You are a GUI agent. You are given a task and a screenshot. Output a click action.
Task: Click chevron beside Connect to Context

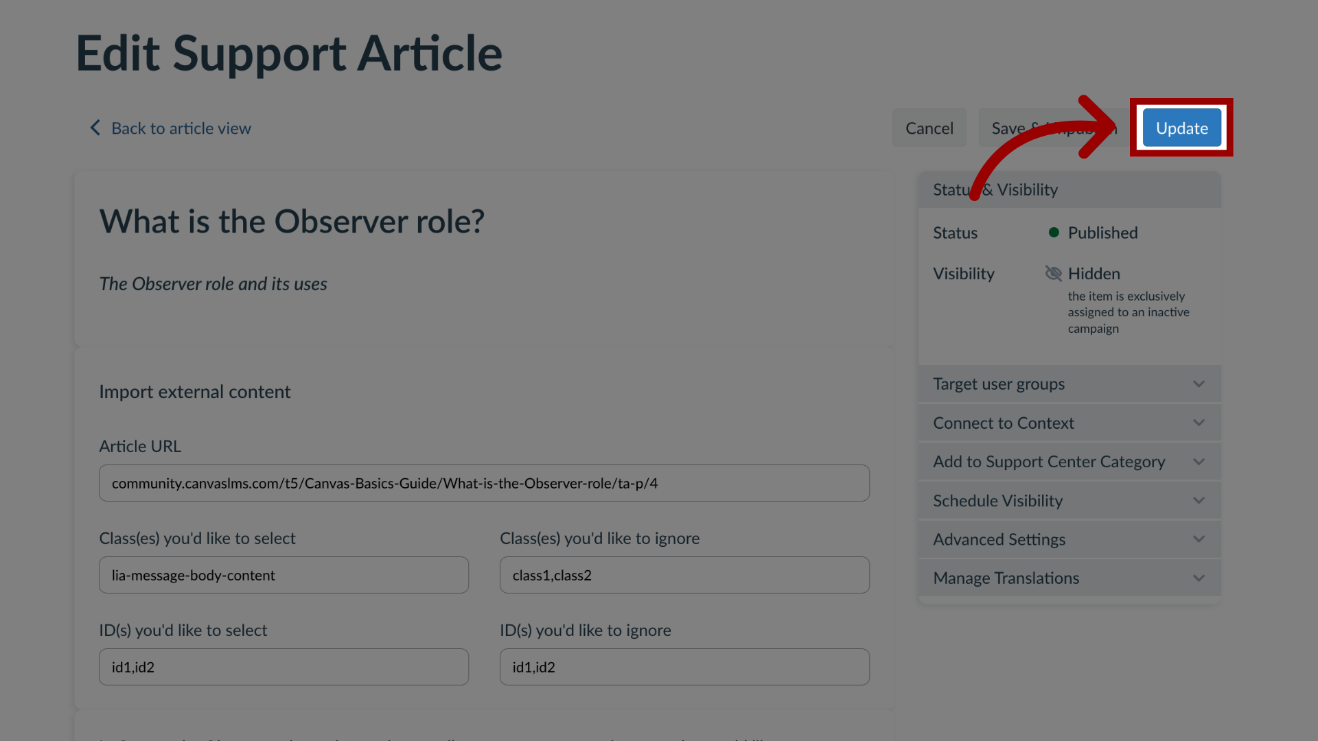coord(1199,423)
